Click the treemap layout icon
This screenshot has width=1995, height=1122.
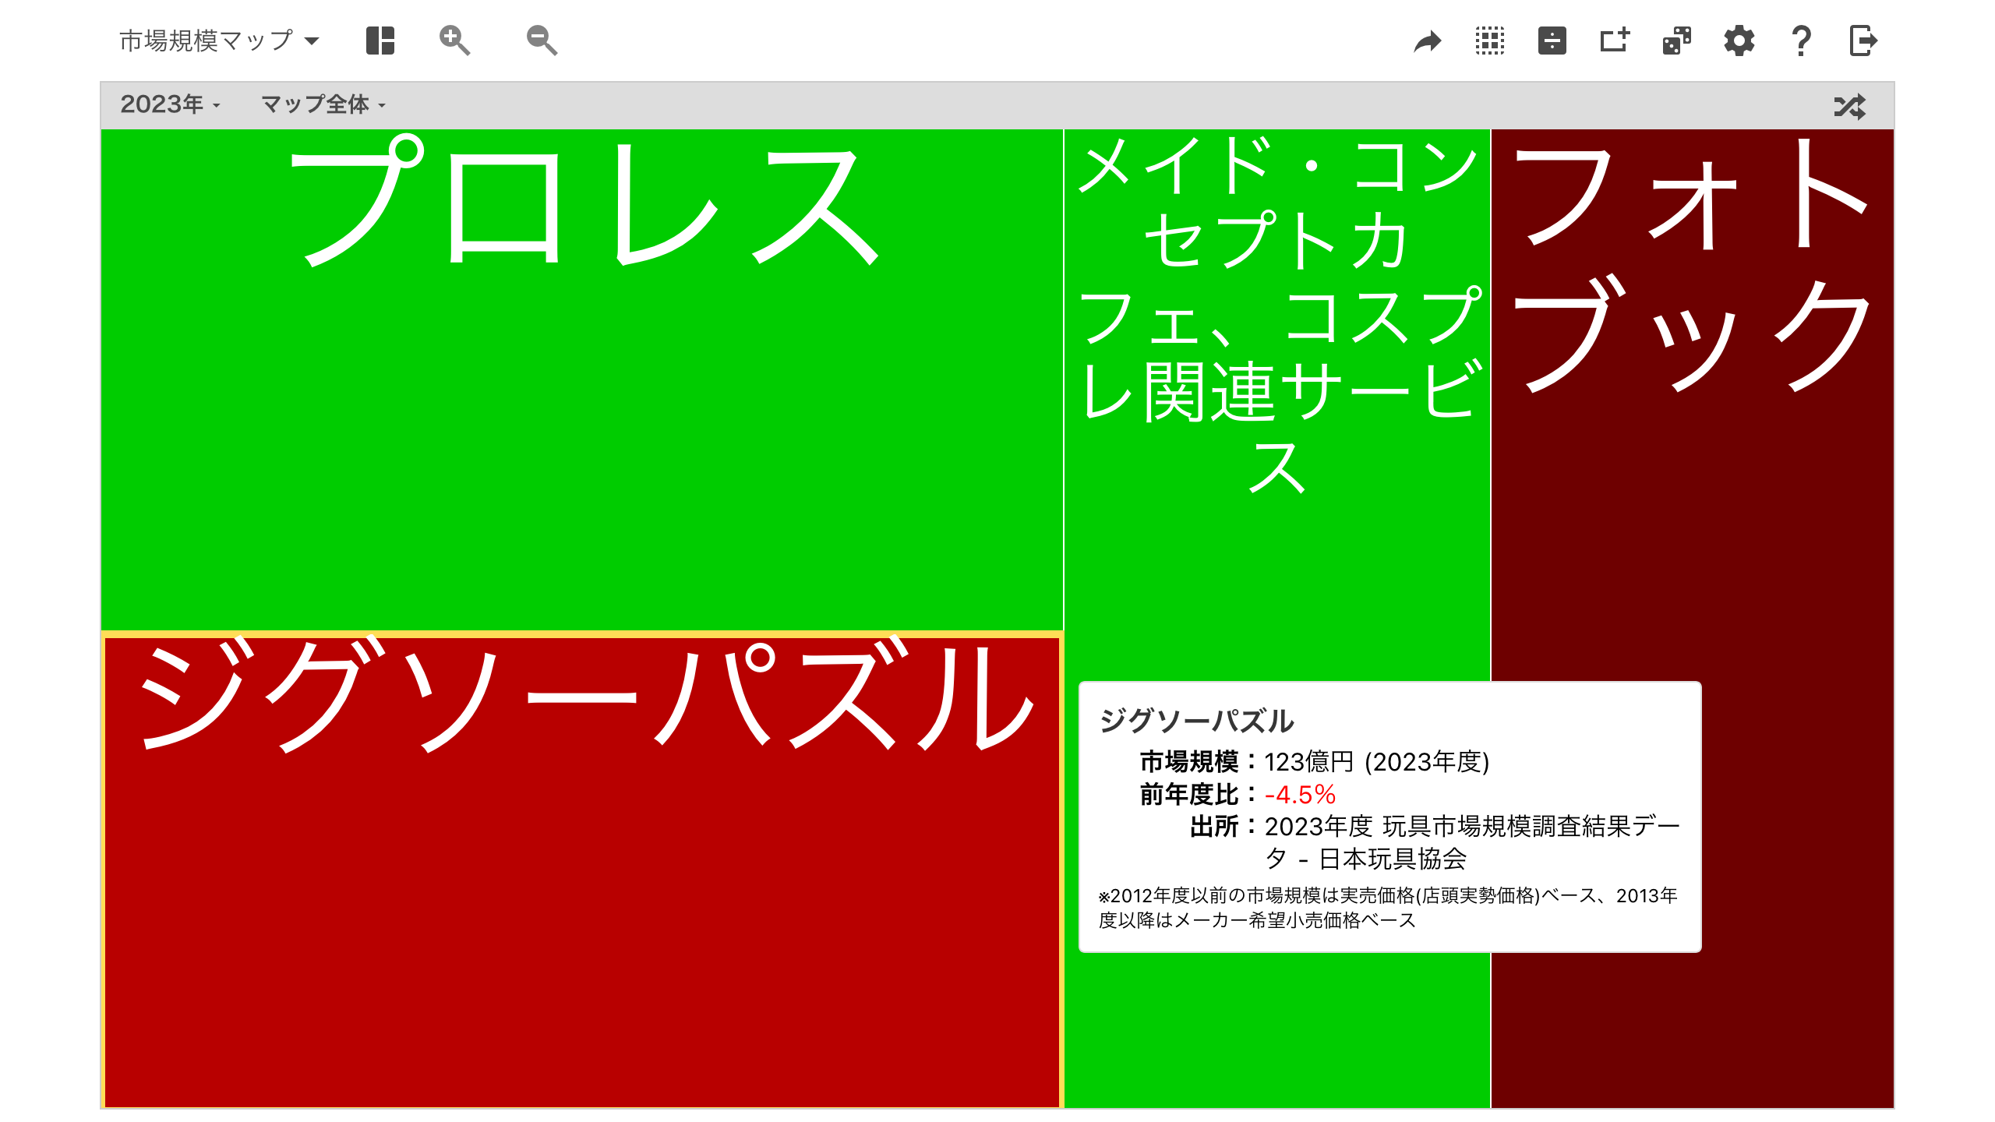click(x=380, y=41)
